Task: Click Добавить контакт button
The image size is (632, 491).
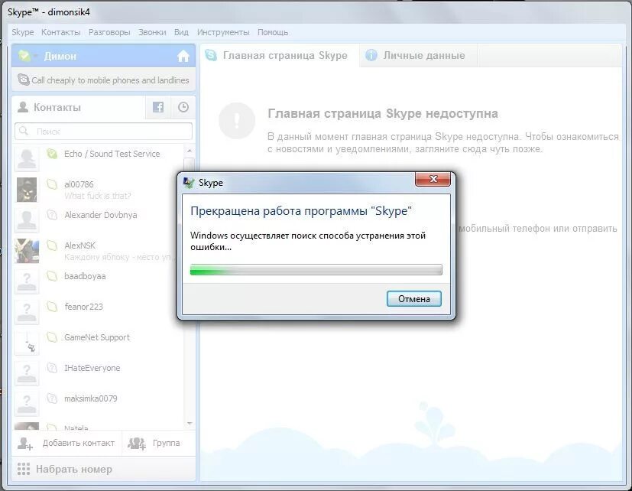Action: pos(66,444)
